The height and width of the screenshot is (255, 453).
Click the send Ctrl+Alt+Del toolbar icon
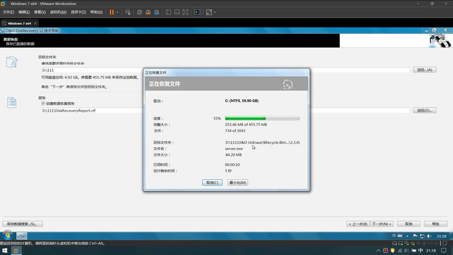pyautogui.click(x=128, y=12)
